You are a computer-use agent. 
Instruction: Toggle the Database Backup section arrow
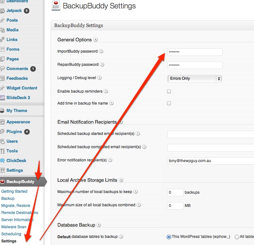tap(99, 225)
